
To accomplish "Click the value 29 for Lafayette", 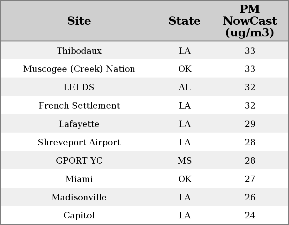I will click(x=250, y=124).
